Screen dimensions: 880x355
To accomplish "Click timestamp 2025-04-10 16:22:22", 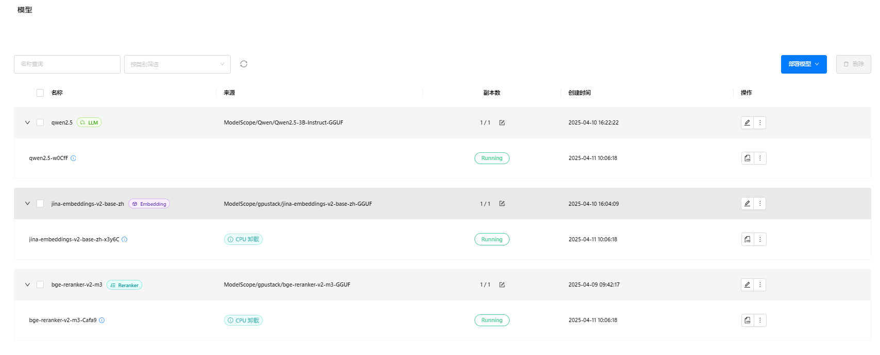I will tap(594, 122).
